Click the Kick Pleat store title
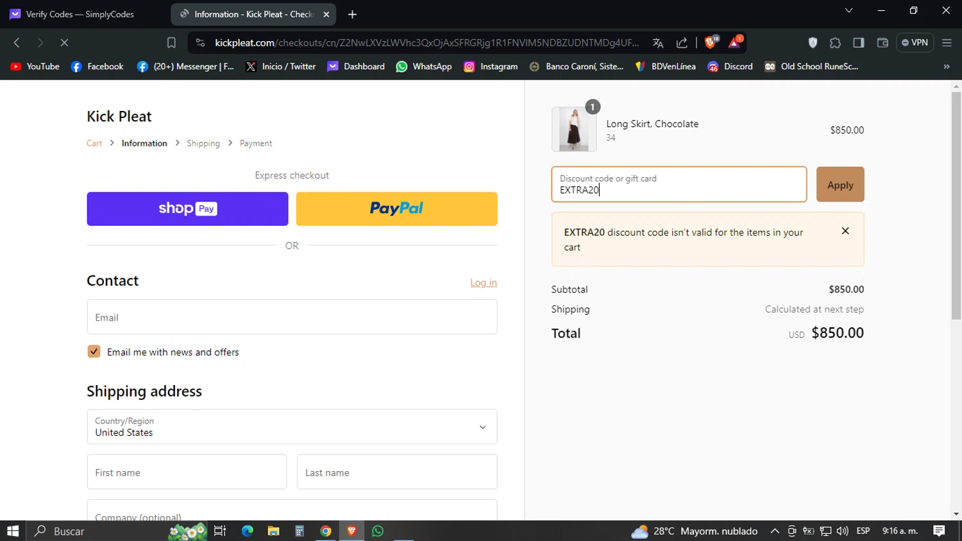This screenshot has width=962, height=541. pyautogui.click(x=119, y=116)
